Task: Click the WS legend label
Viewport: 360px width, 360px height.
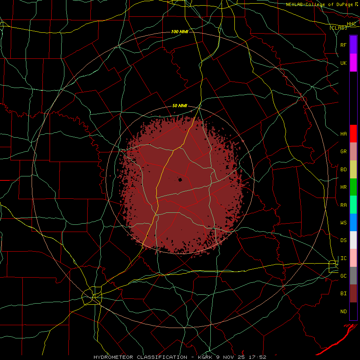Action: [x=344, y=223]
